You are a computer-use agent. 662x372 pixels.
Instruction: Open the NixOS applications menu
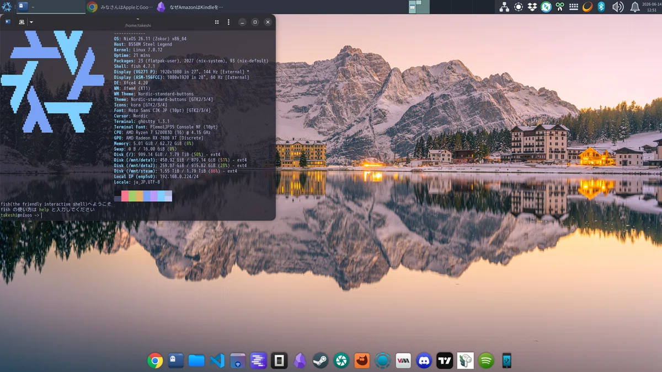[7, 7]
